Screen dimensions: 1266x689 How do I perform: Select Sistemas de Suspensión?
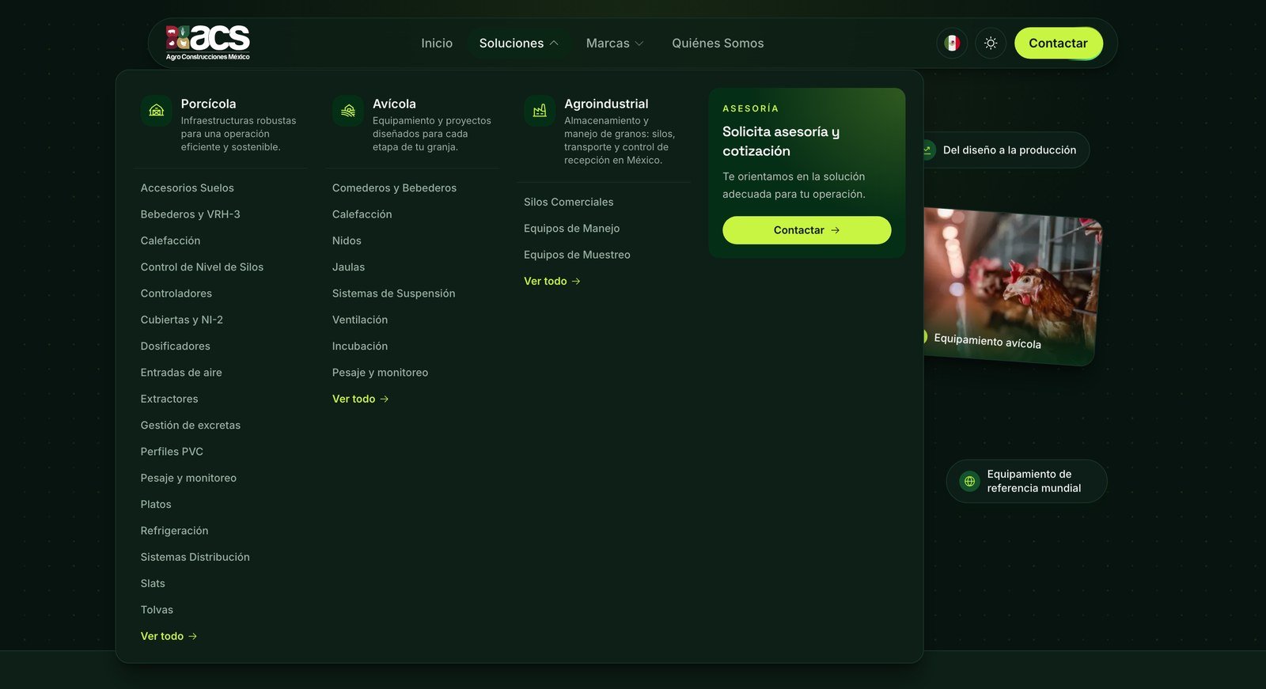tap(393, 293)
